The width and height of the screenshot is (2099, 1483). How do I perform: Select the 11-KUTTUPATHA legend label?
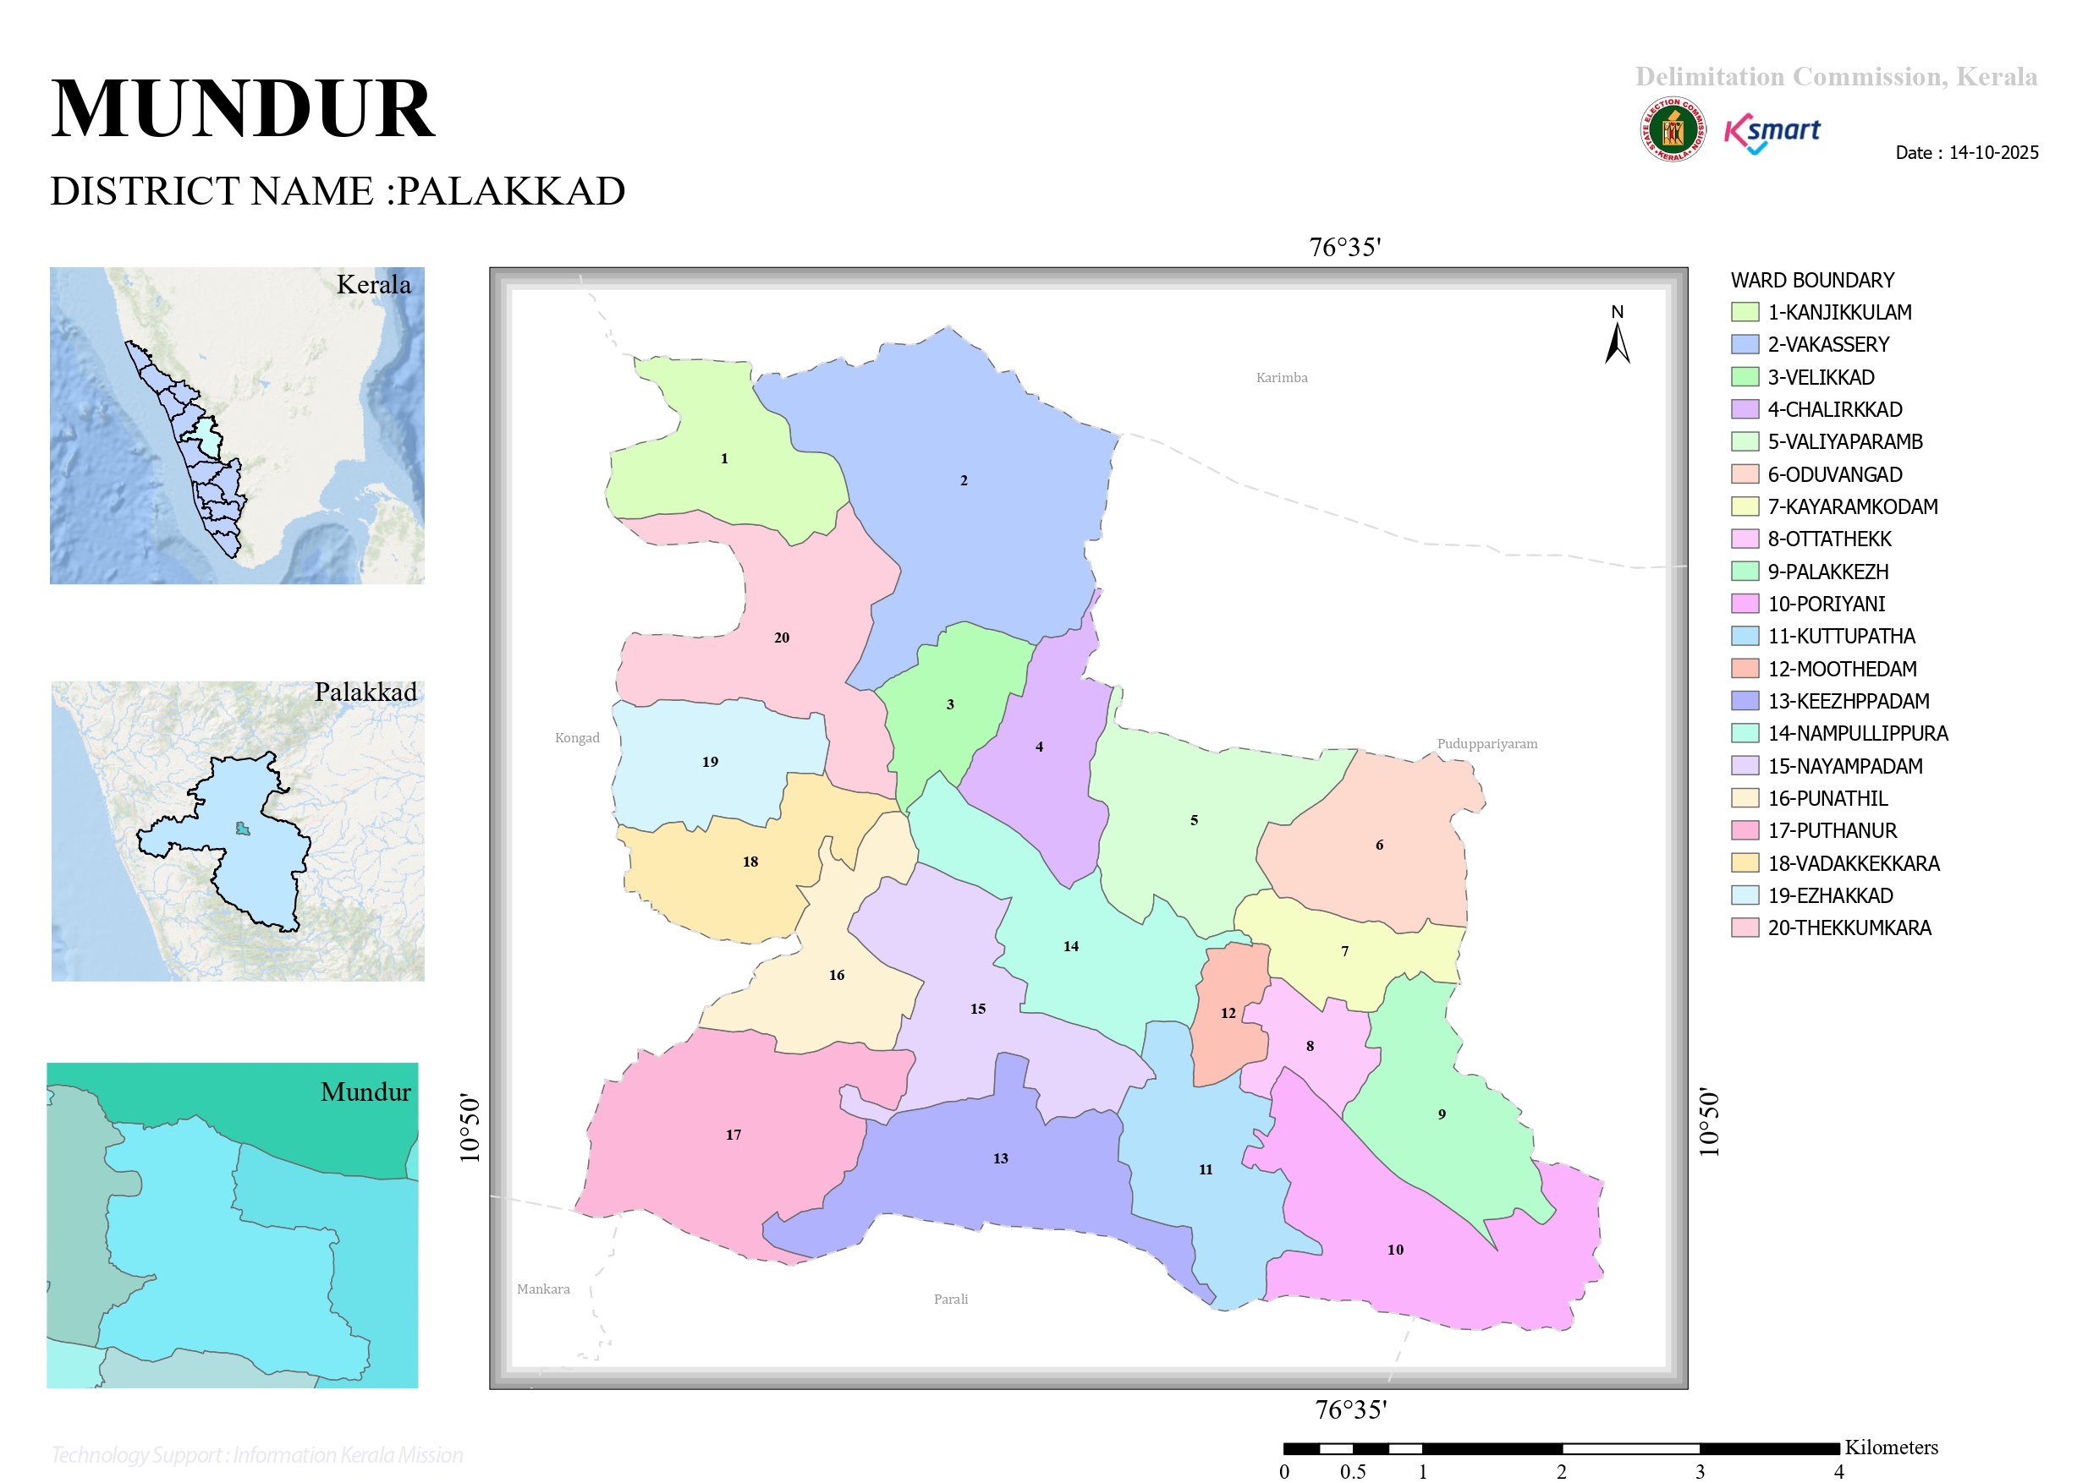click(1840, 636)
